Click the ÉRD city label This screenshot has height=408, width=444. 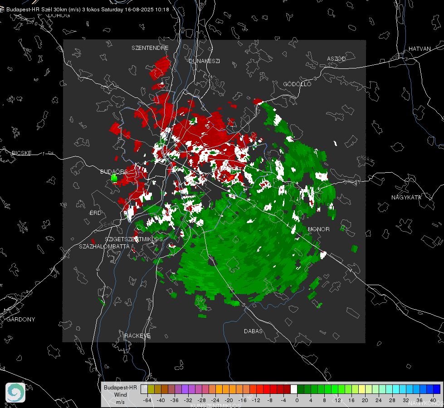click(x=95, y=213)
